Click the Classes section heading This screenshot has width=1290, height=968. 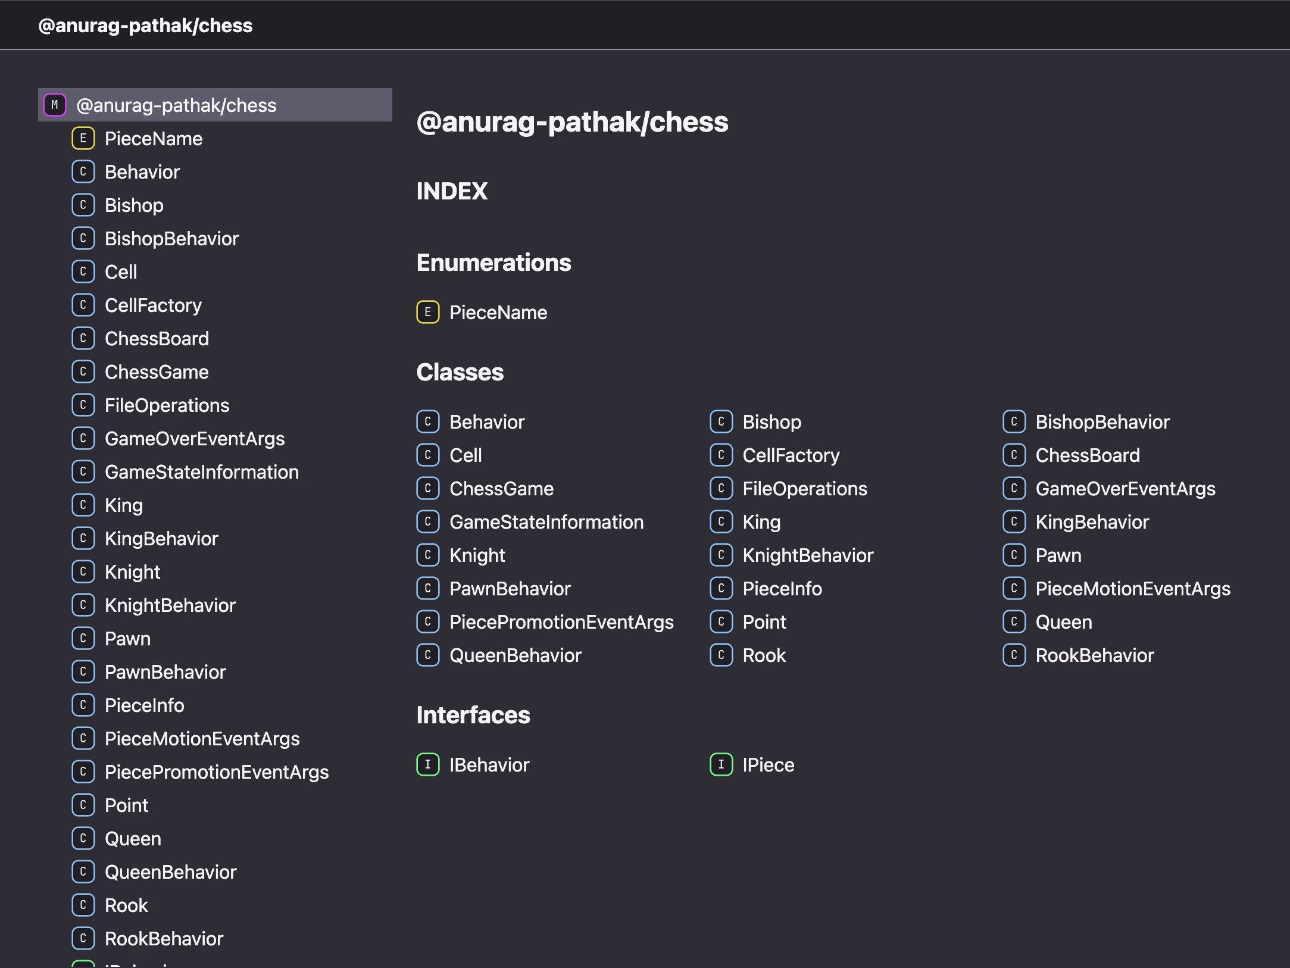tap(460, 372)
